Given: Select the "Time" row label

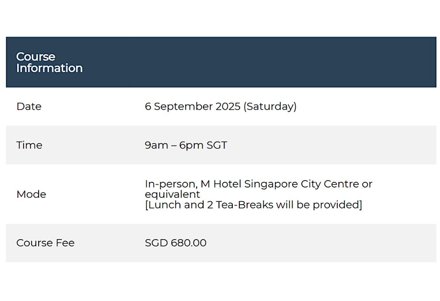Looking at the screenshot, I should coord(29,145).
